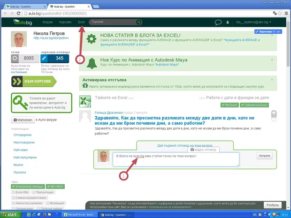
Task: Open the Ралица Драганова author link
Action: coord(109,113)
